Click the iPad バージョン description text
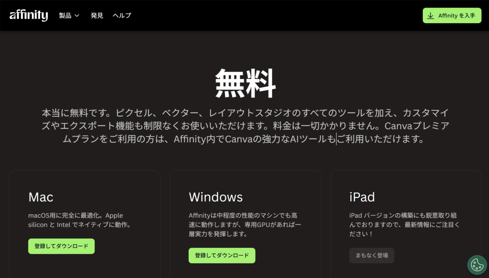The image size is (489, 278). pos(405,225)
